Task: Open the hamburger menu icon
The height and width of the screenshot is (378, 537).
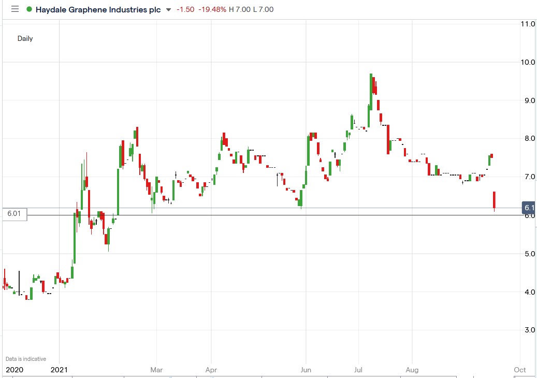Action: (x=14, y=9)
